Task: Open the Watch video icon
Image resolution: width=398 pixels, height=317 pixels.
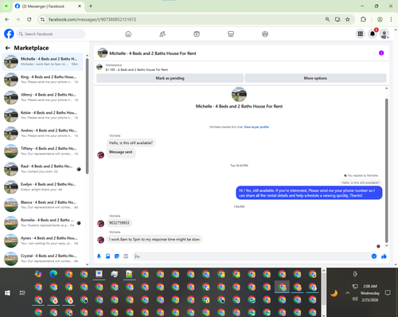Action: point(197,34)
